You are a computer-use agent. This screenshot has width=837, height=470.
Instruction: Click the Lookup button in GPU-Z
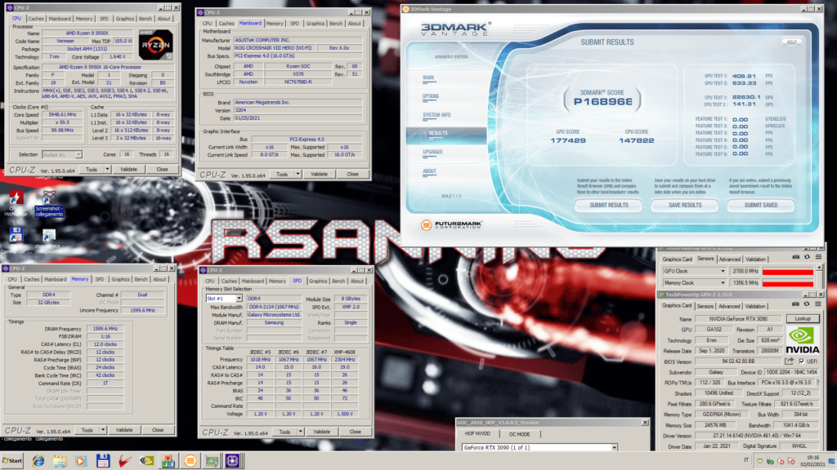click(x=803, y=319)
